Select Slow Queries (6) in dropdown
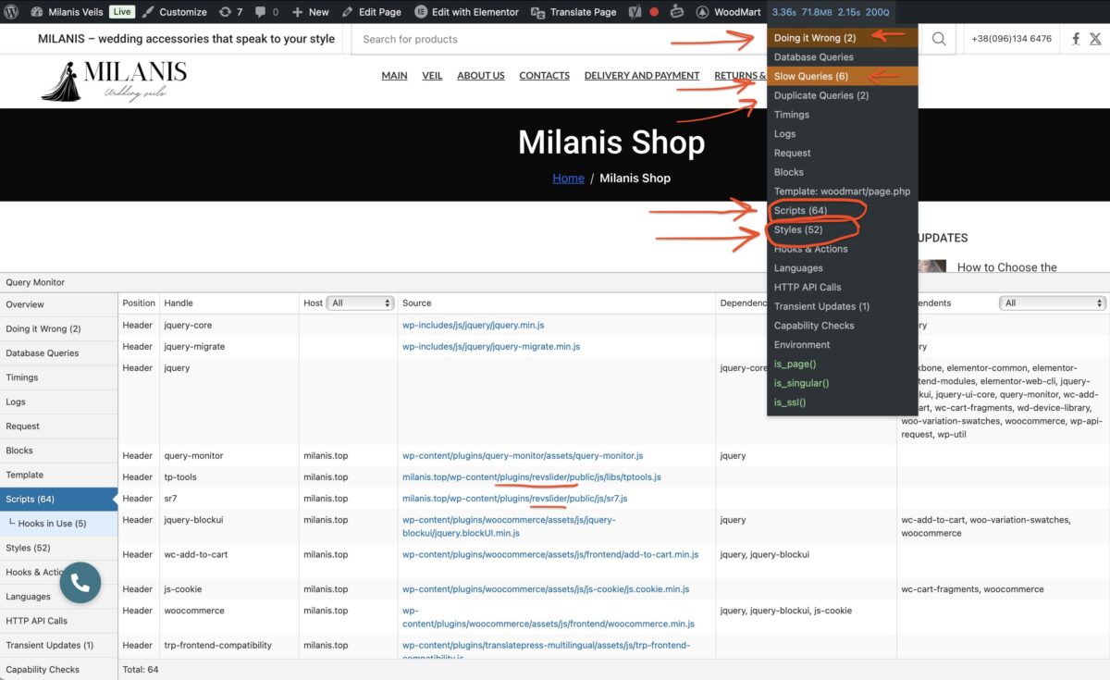The width and height of the screenshot is (1110, 680). click(x=843, y=76)
